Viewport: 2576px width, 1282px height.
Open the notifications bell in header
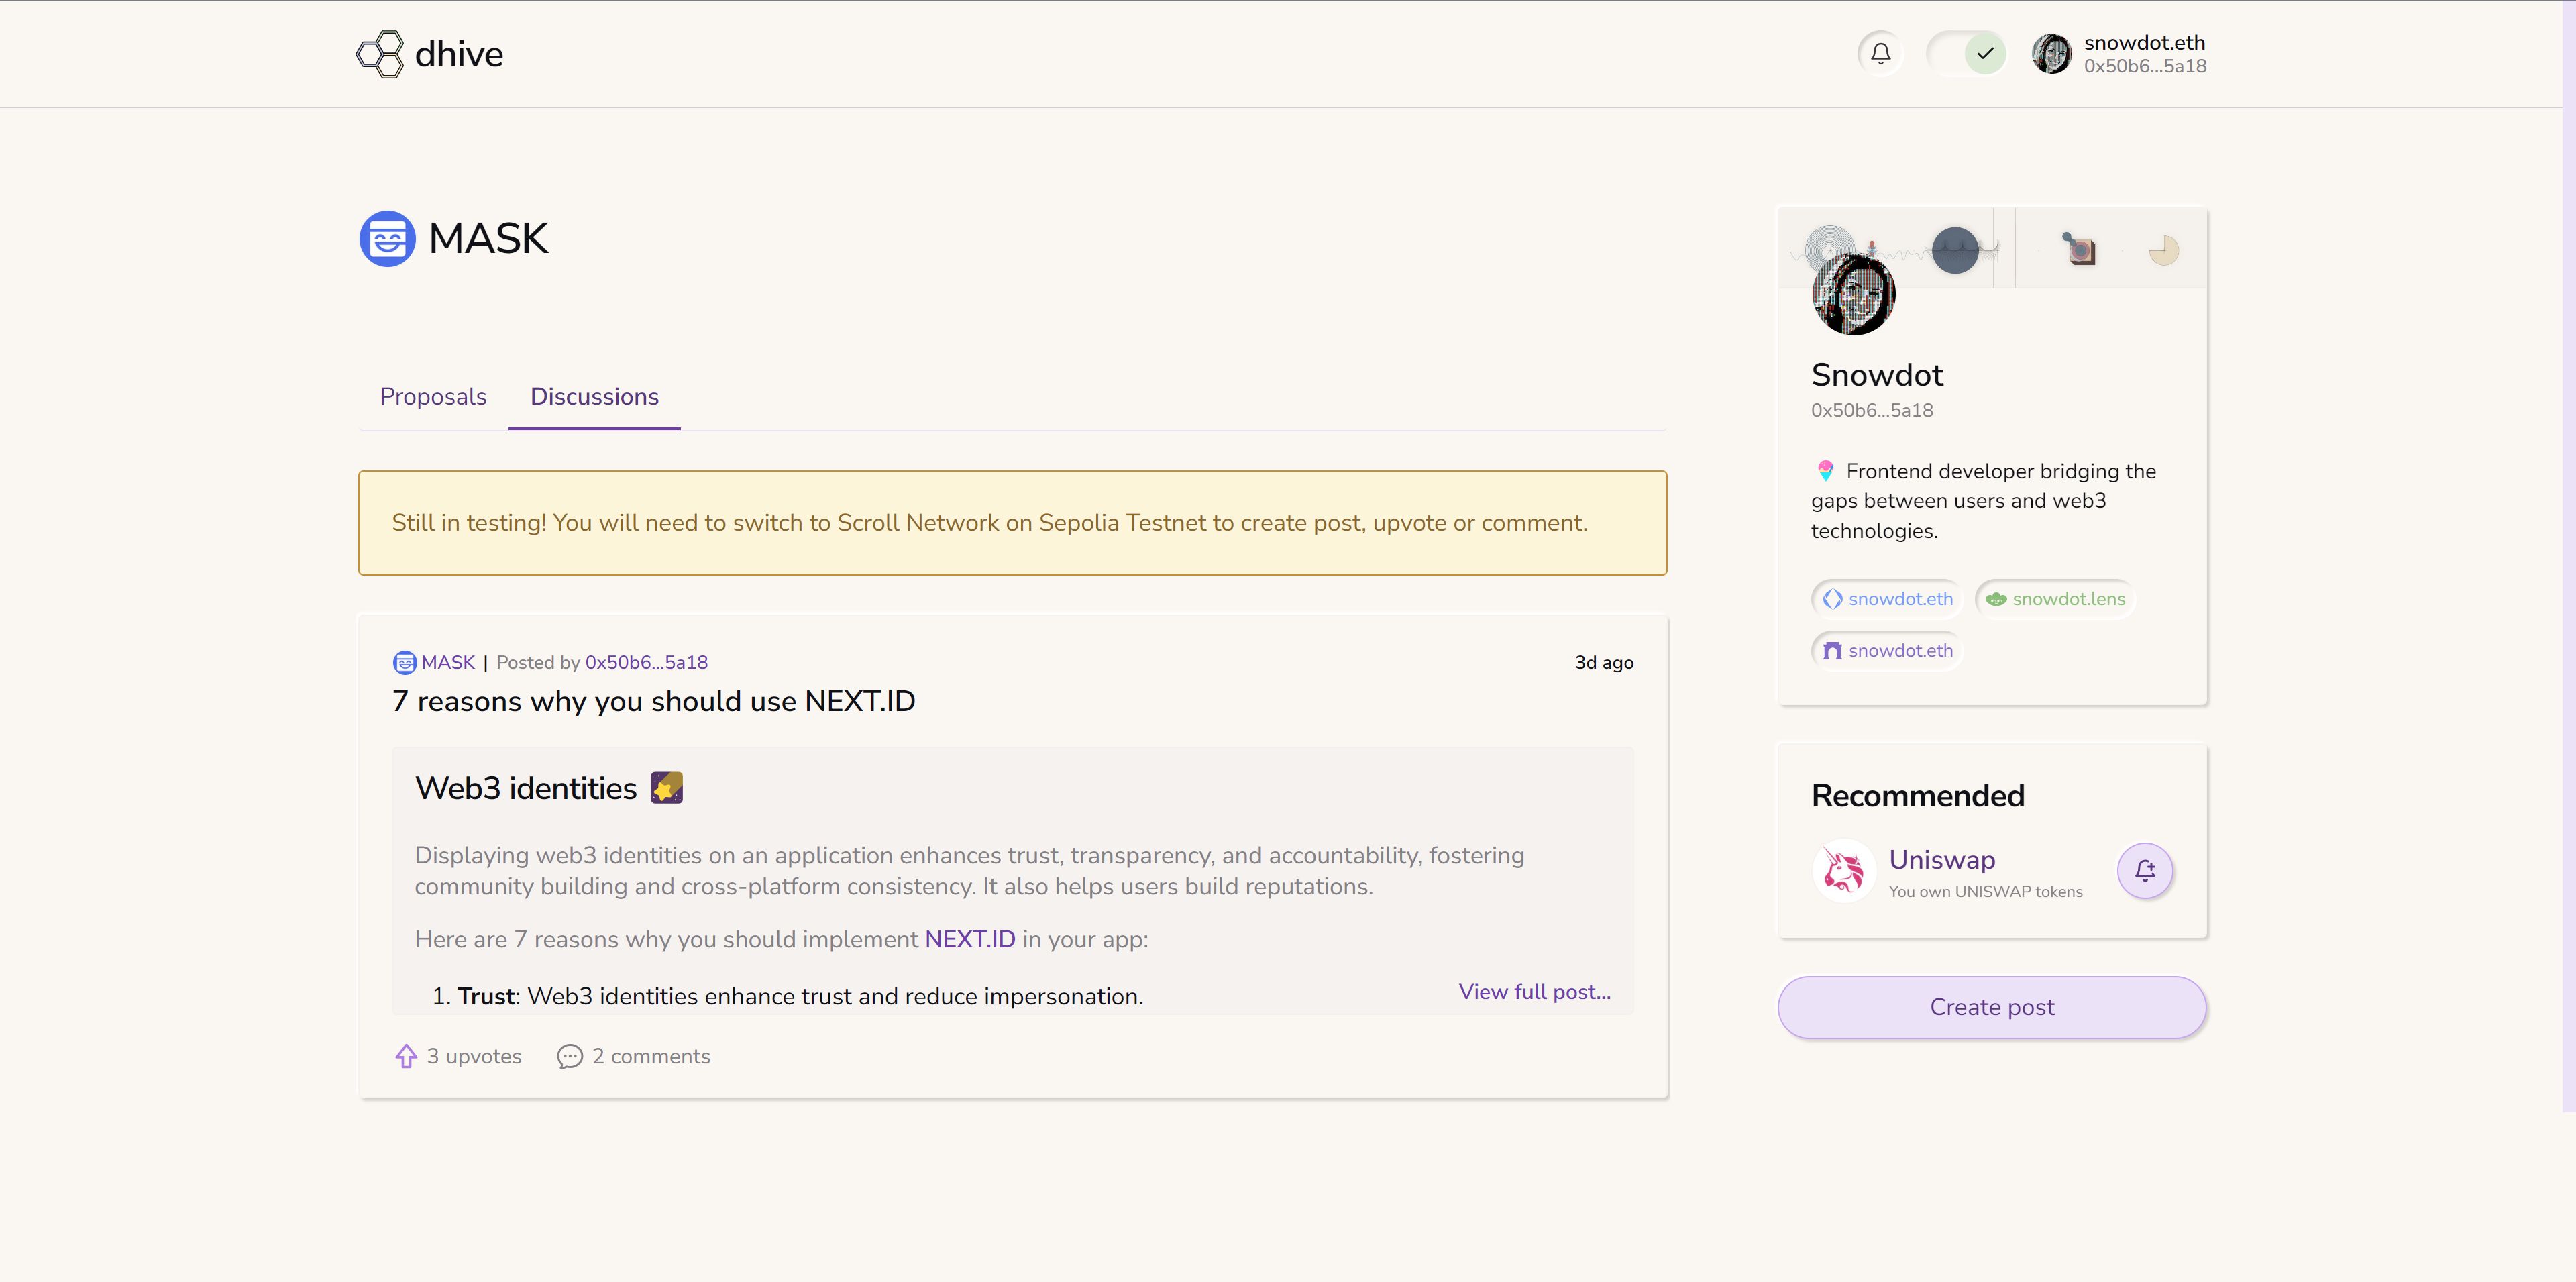[1880, 53]
